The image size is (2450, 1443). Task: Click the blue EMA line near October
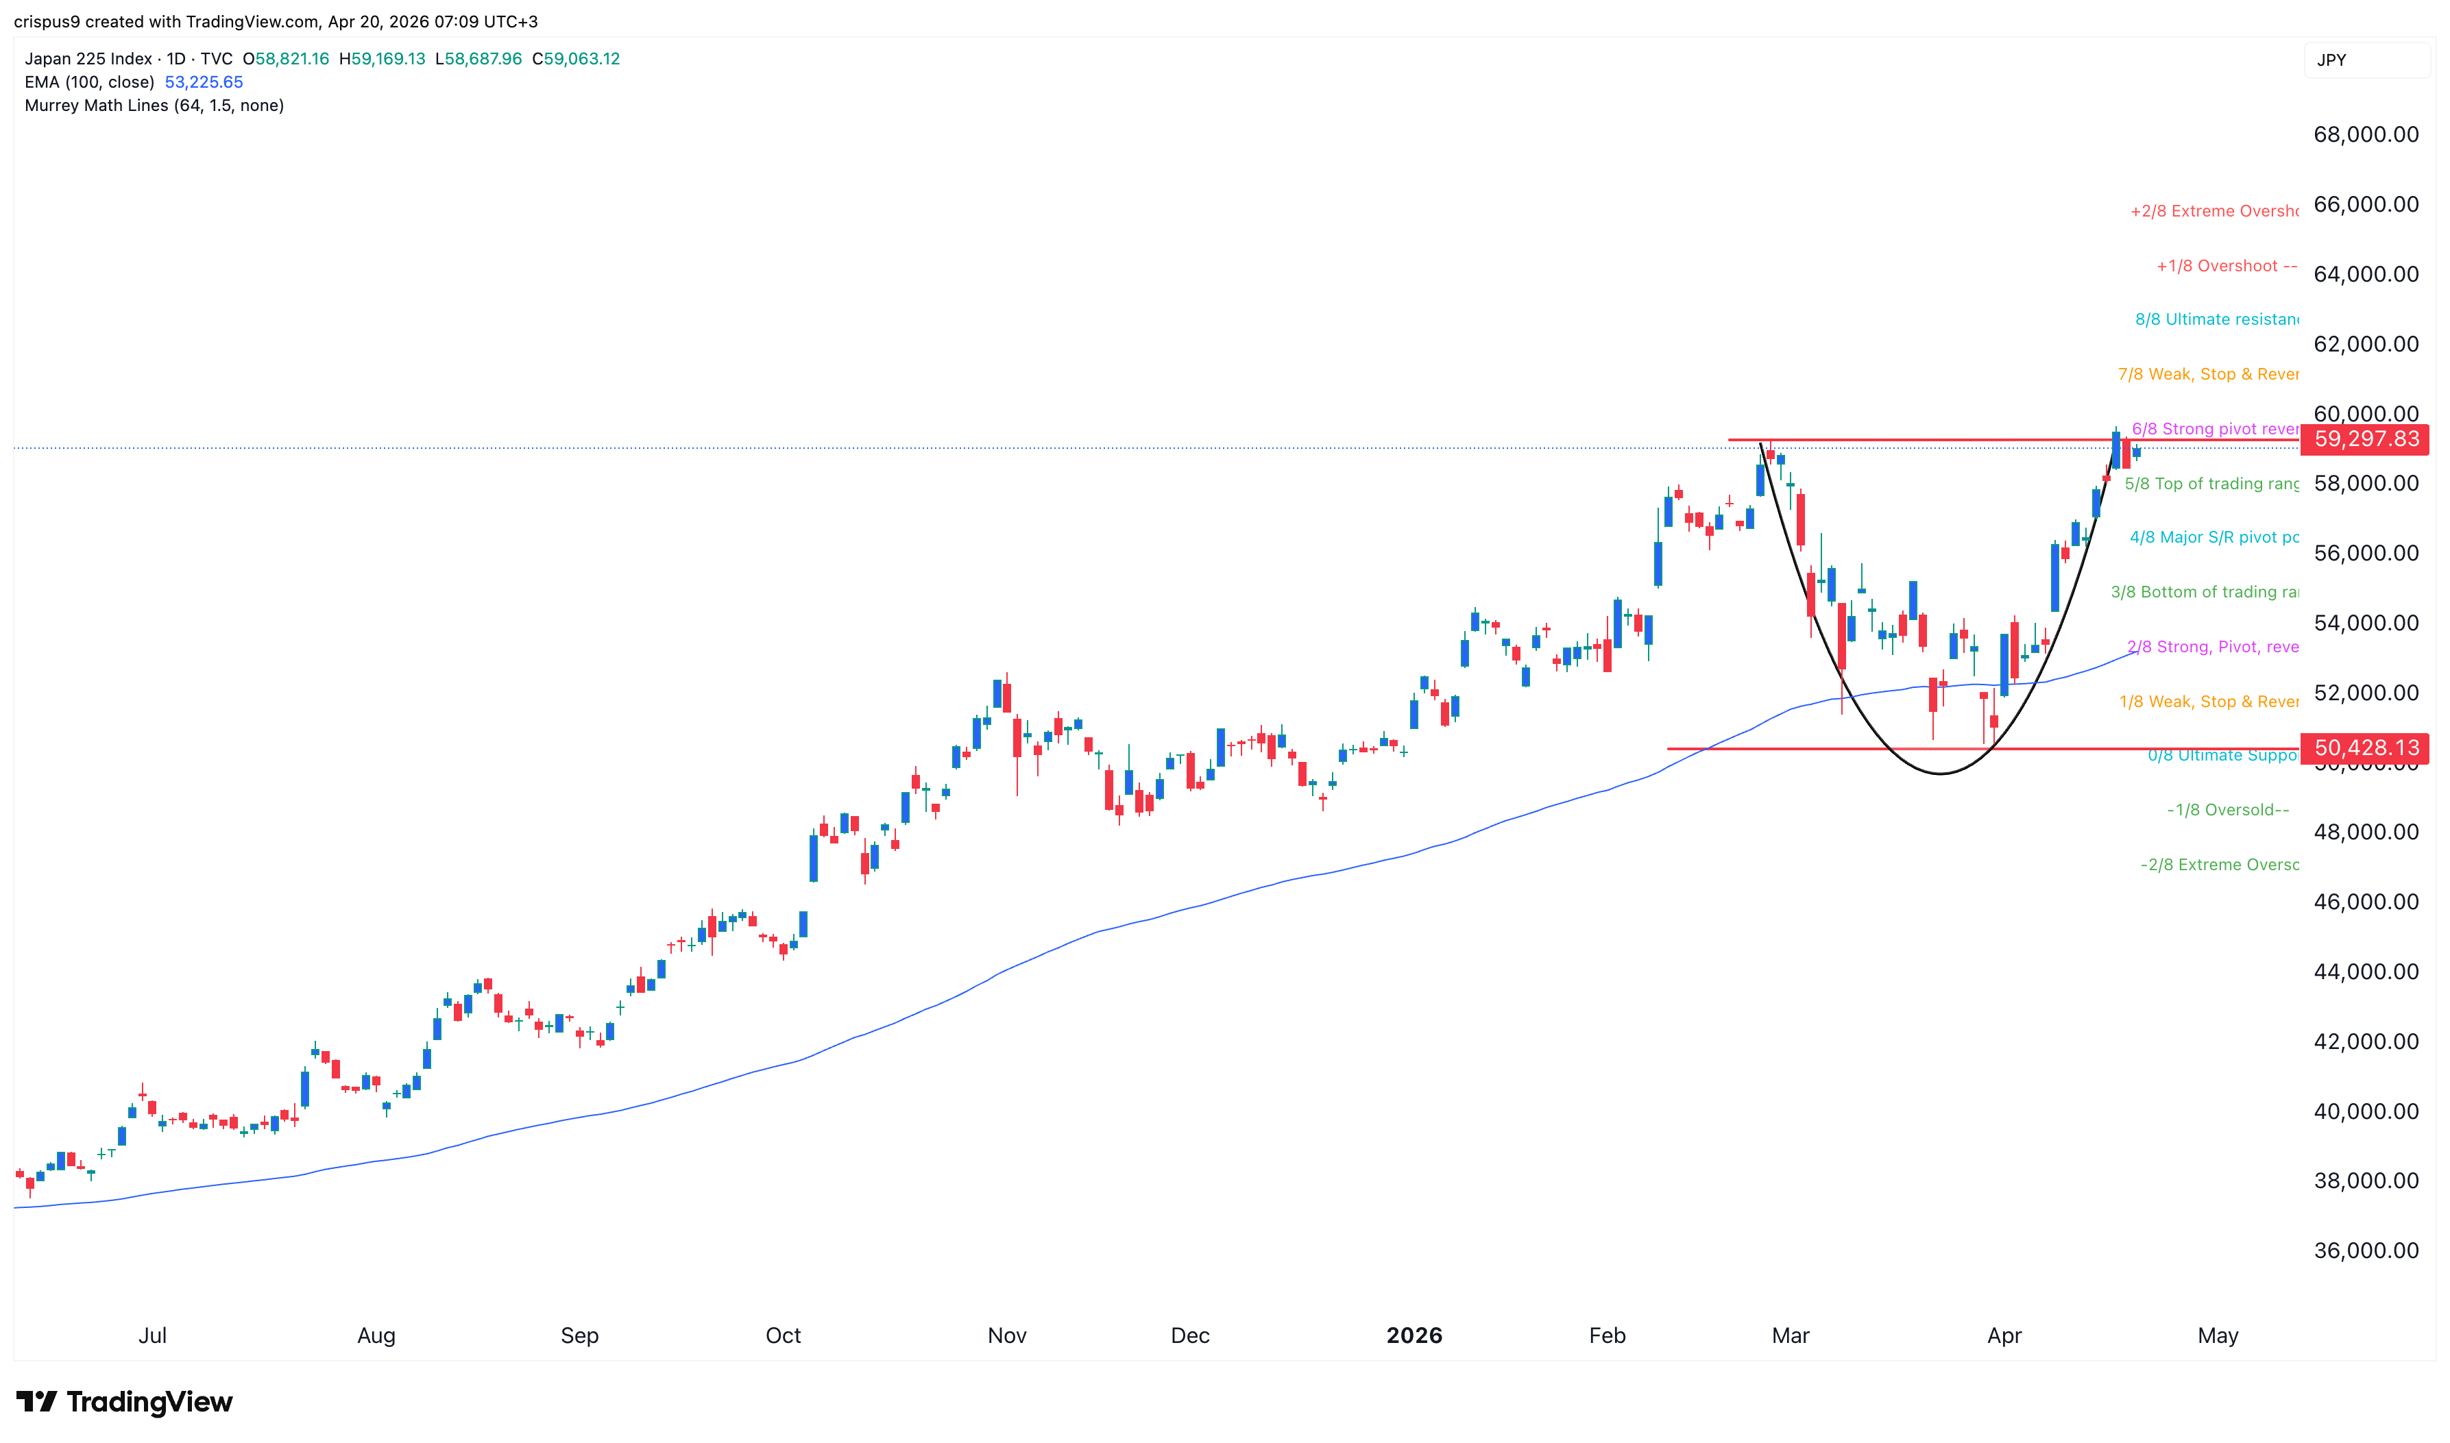point(784,1065)
